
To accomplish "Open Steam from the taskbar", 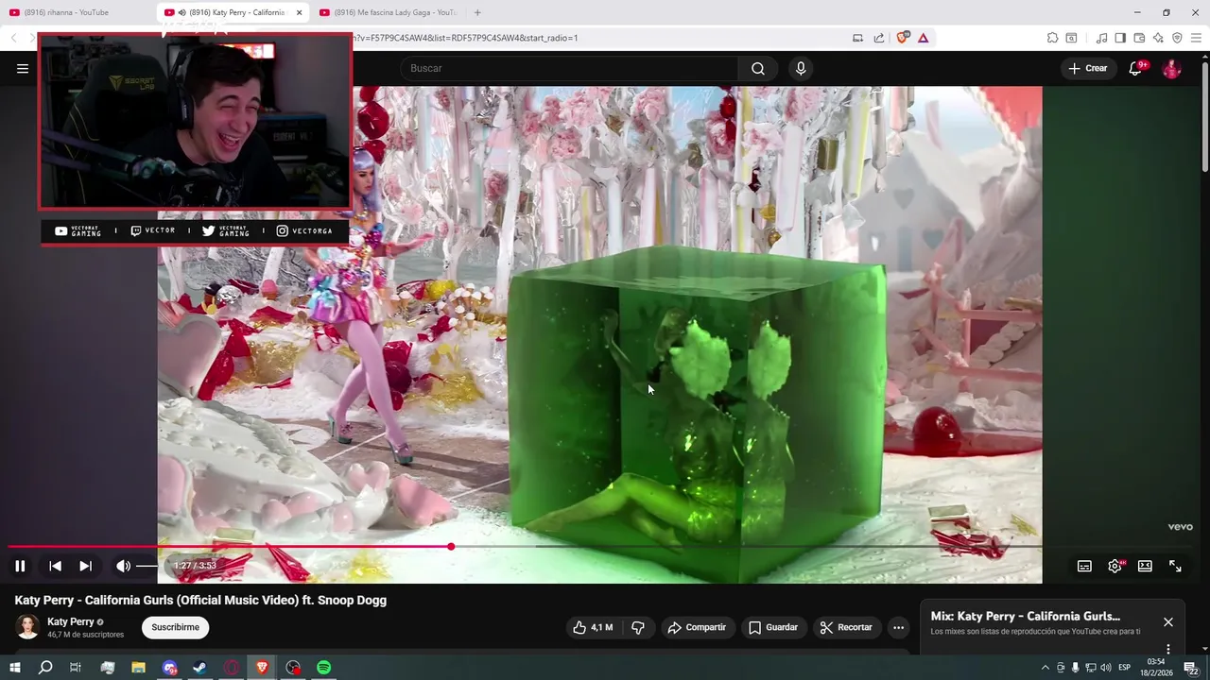I will tap(200, 668).
